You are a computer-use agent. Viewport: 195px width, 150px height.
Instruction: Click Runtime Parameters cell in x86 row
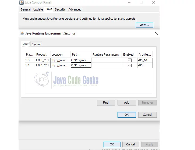pyautogui.click(x=107, y=65)
